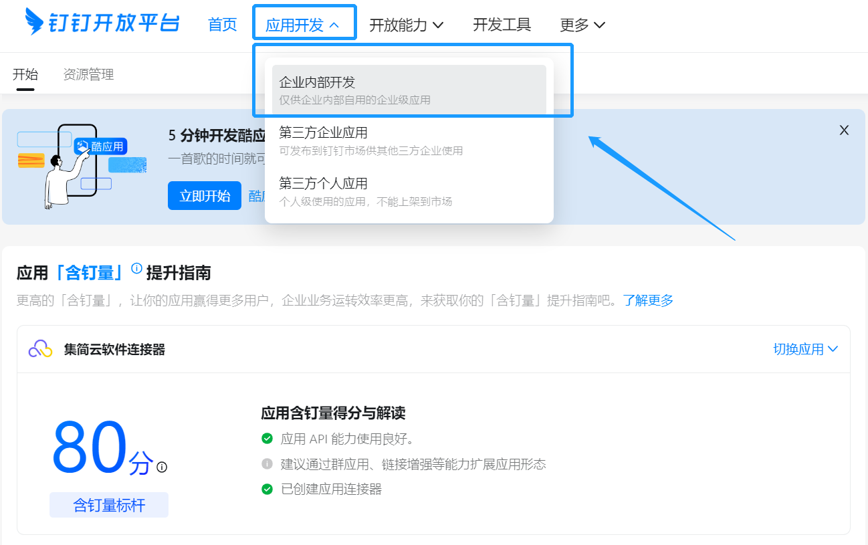Select 第三方个人应用 menu entry

409,191
